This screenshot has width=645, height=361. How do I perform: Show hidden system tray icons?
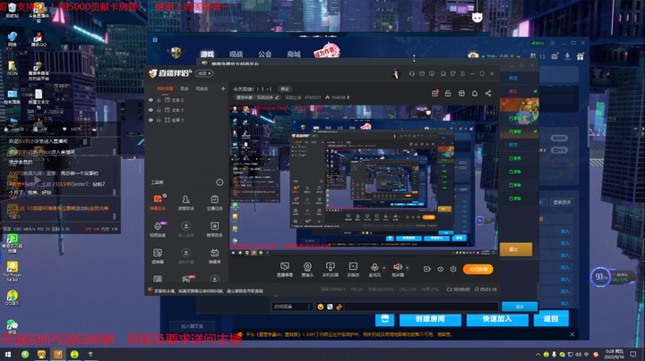pos(537,355)
